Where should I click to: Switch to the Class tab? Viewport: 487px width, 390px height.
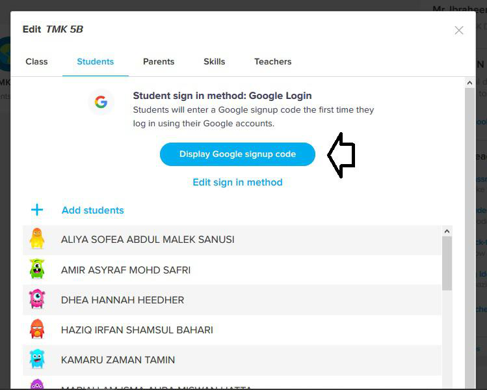[x=36, y=62]
